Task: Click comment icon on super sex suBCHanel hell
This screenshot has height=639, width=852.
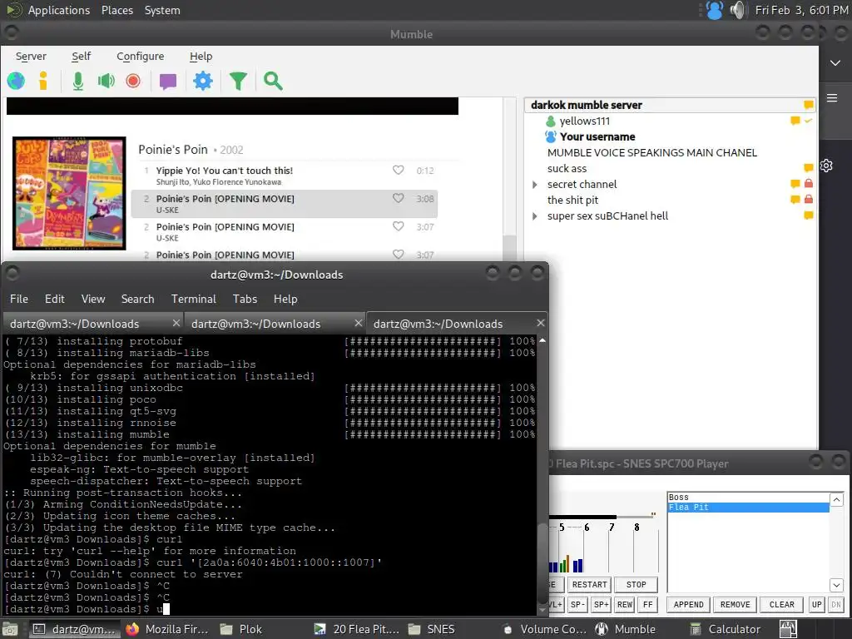Action: pyautogui.click(x=809, y=215)
